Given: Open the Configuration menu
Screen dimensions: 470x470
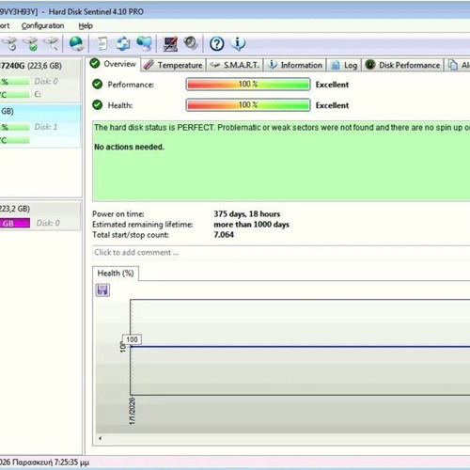Looking at the screenshot, I should coord(42,25).
